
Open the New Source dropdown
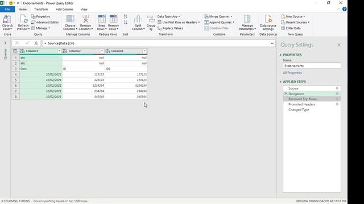click(293, 16)
